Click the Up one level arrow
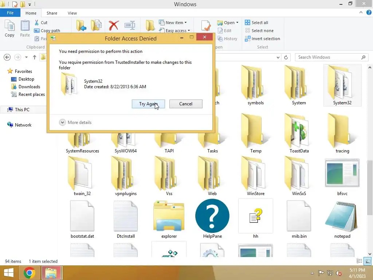Viewport: 373px width, 280px height. (x=35, y=57)
